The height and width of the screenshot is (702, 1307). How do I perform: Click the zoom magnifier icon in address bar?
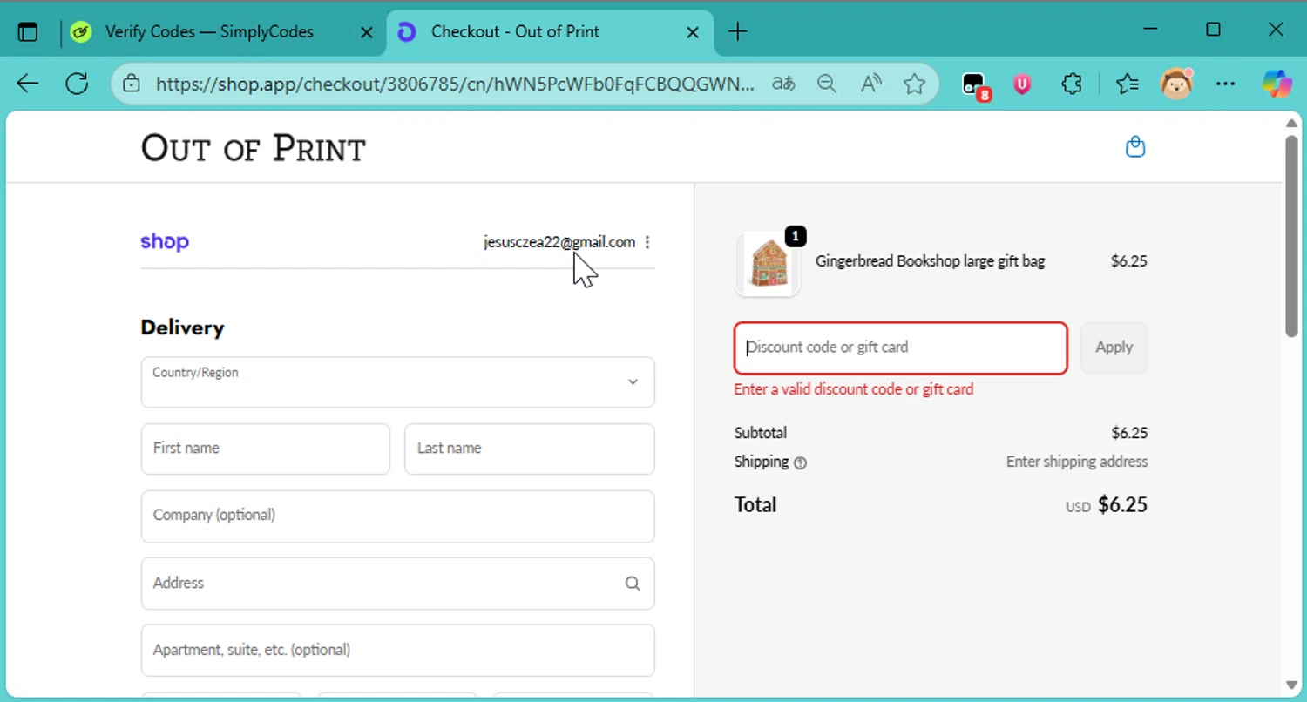pos(827,84)
